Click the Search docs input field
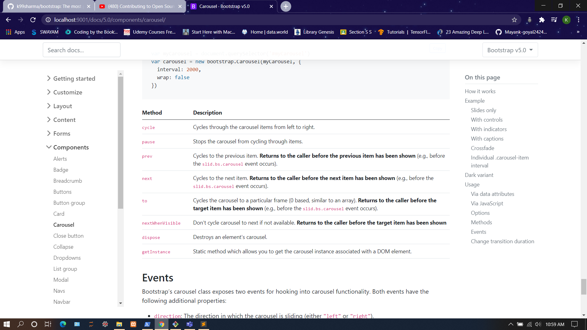This screenshot has width=587, height=330. click(x=82, y=50)
